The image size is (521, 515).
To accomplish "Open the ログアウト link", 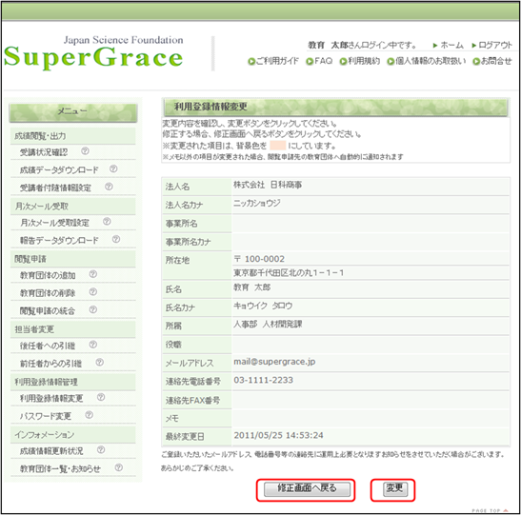I will [492, 45].
